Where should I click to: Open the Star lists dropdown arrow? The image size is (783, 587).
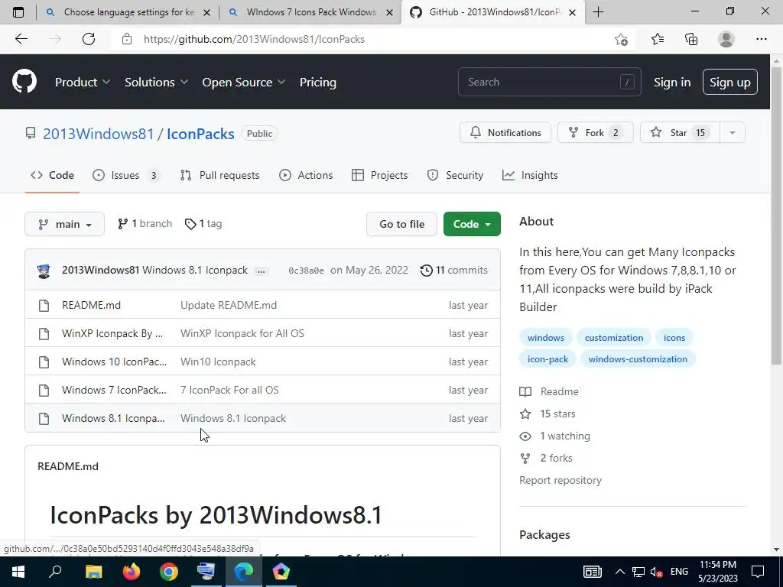pyautogui.click(x=732, y=133)
